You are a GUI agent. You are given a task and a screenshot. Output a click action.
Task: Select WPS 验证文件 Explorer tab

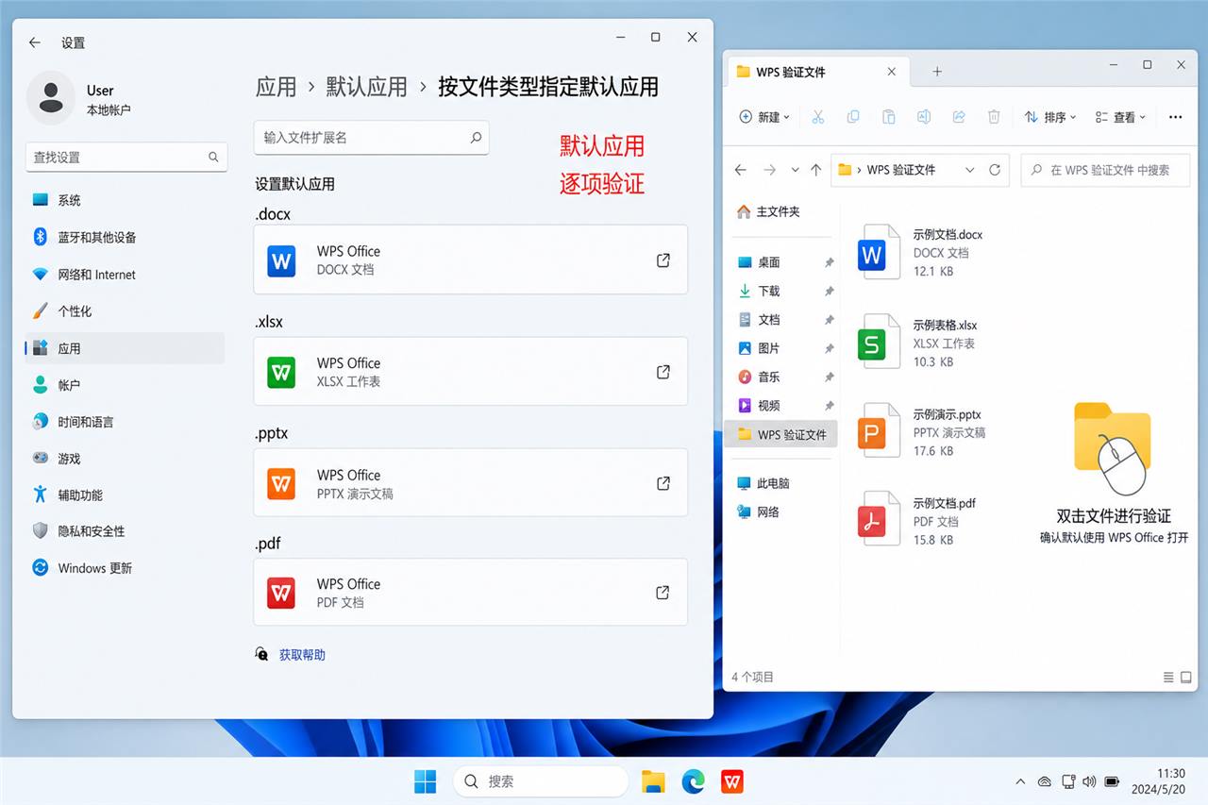[x=816, y=72]
